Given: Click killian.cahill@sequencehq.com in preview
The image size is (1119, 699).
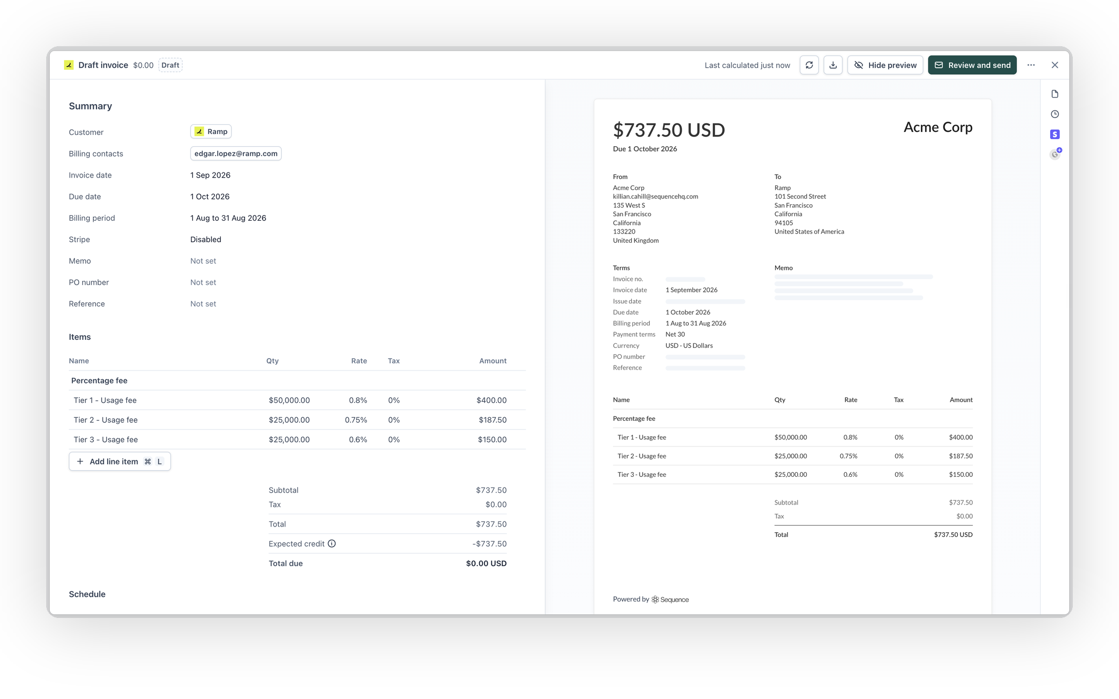Looking at the screenshot, I should 655,197.
